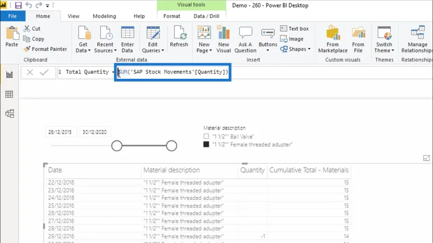
Task: Click the 30/12/2020 end date field
Action: (x=95, y=132)
